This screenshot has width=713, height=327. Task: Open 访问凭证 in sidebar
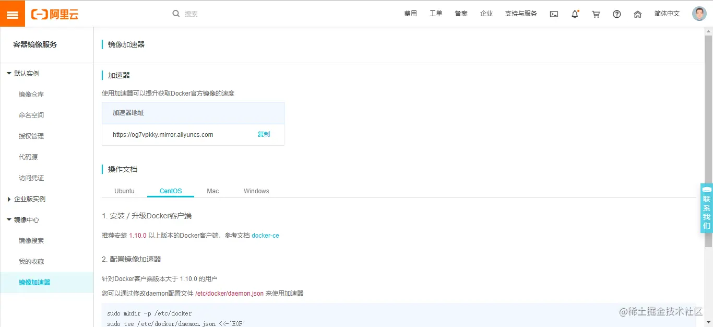pos(31,178)
